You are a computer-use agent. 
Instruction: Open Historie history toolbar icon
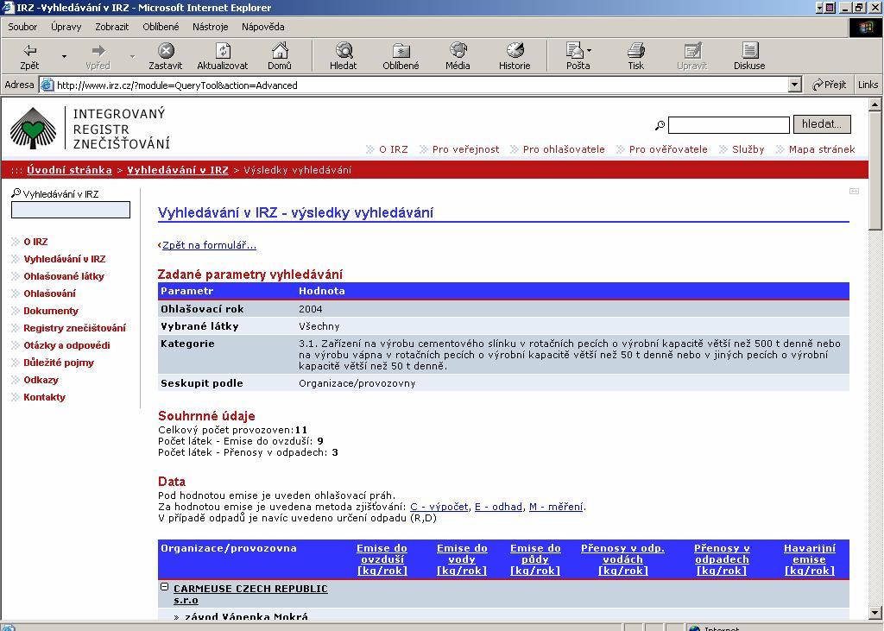point(515,51)
